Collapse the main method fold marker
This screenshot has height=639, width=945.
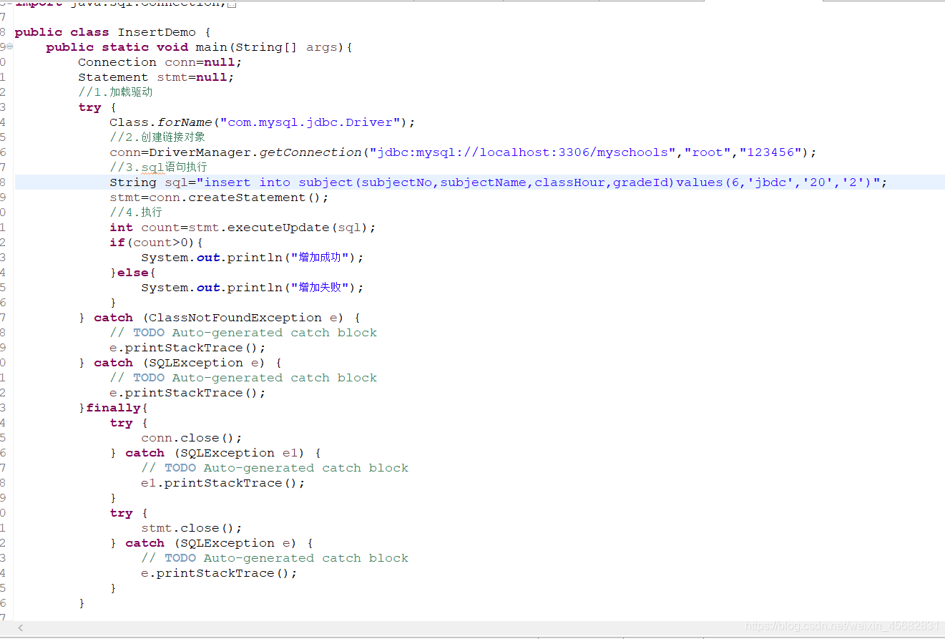[x=9, y=47]
